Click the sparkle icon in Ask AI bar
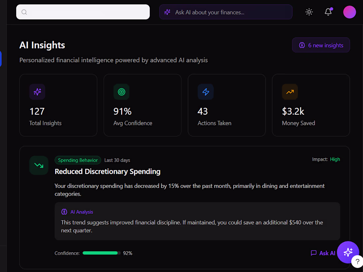The image size is (363, 272). pyautogui.click(x=167, y=12)
